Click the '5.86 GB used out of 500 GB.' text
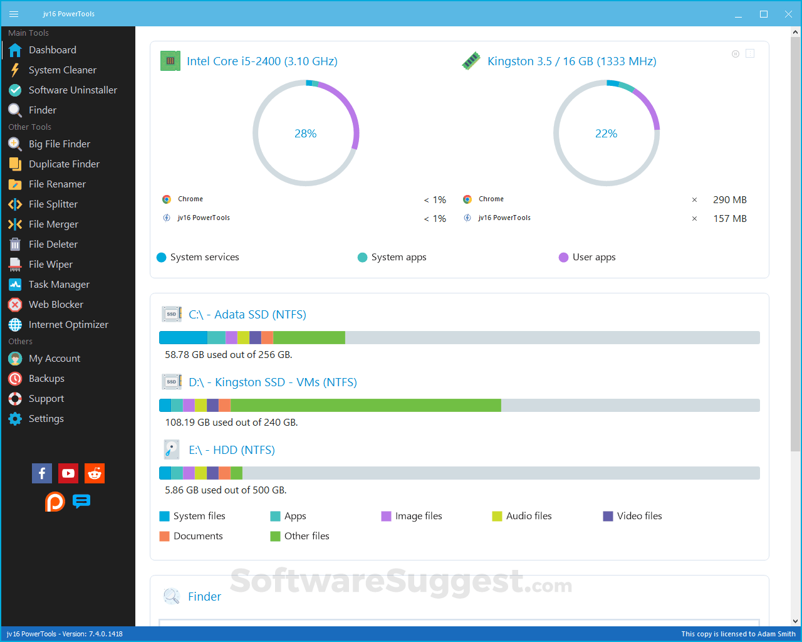 226,490
